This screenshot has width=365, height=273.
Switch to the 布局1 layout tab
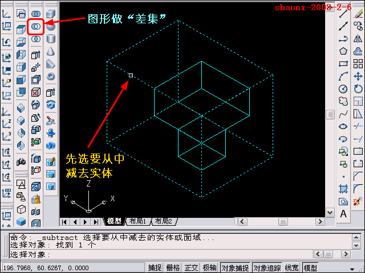coord(138,221)
